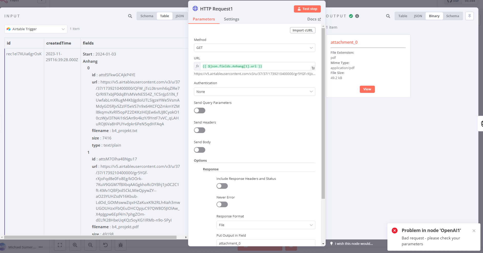Click the Put Output in Field input
Screen dimensions: 483x253
coord(266,243)
